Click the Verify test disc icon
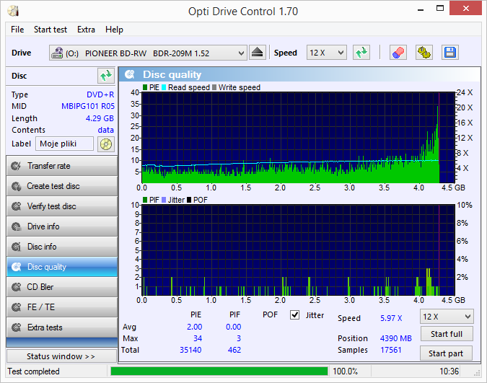 click(x=16, y=206)
